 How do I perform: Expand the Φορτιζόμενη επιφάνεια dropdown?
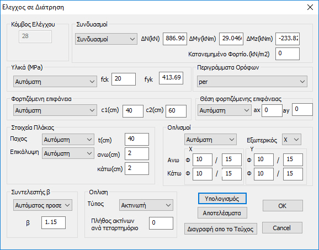[x=55, y=110]
